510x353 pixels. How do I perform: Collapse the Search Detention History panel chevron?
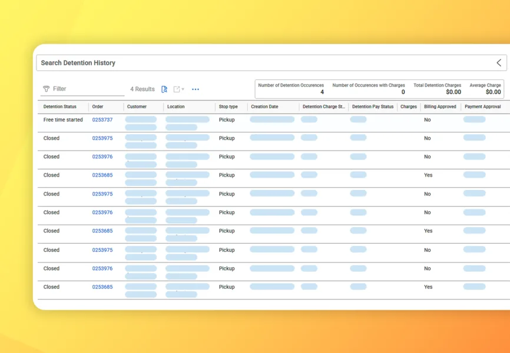click(x=499, y=63)
